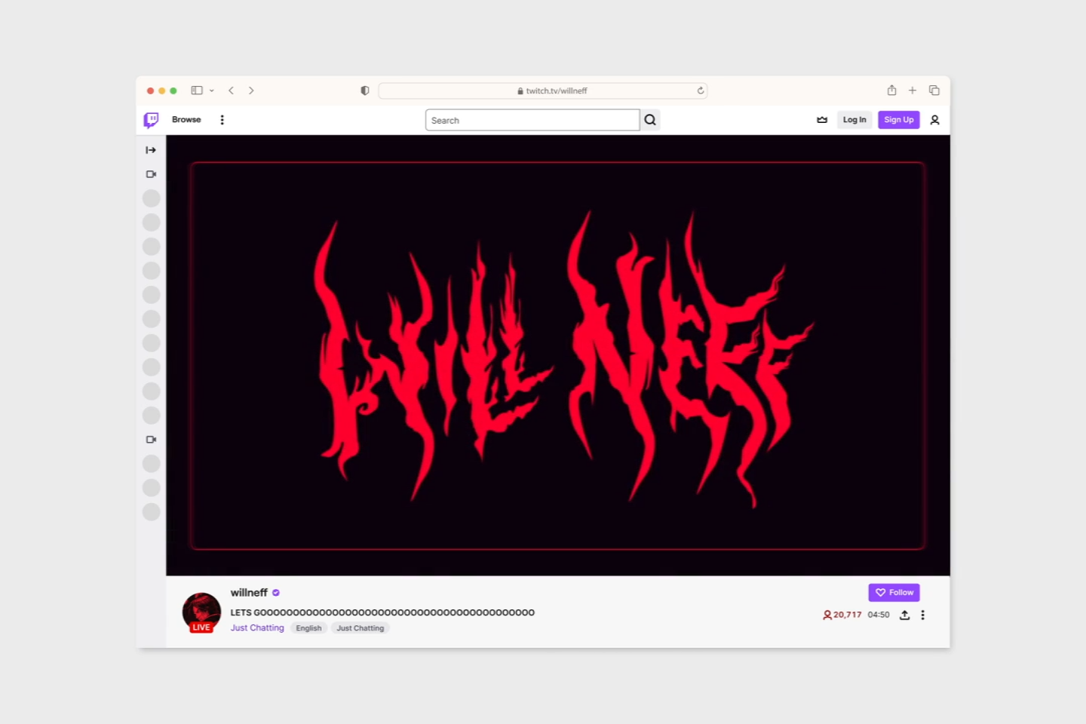Open the willneff channel avatar
This screenshot has width=1086, height=724.
point(201,612)
